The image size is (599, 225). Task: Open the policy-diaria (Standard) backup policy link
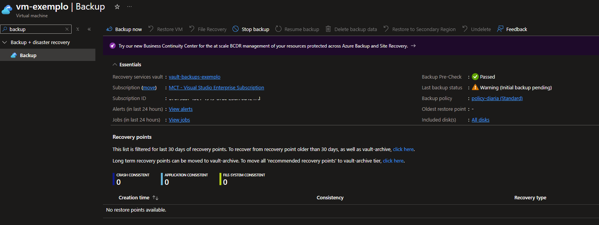[x=497, y=99]
